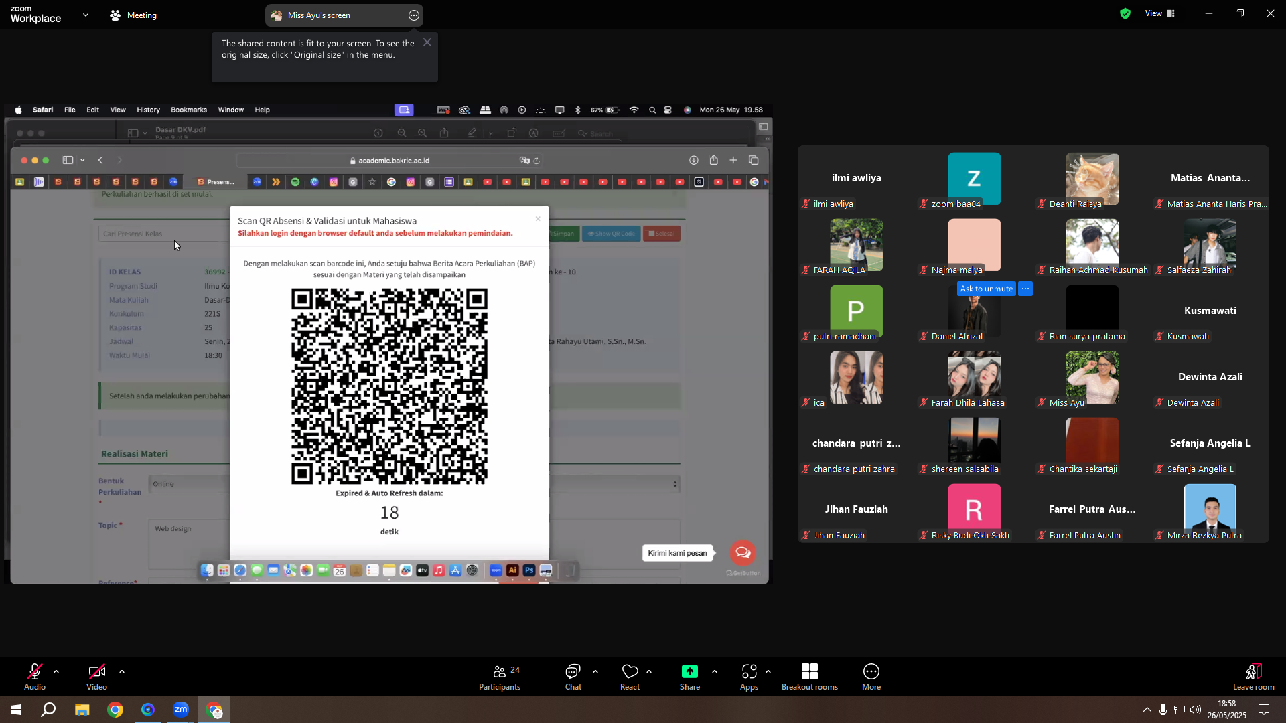
Task: Click the red Selesai button
Action: (x=662, y=234)
